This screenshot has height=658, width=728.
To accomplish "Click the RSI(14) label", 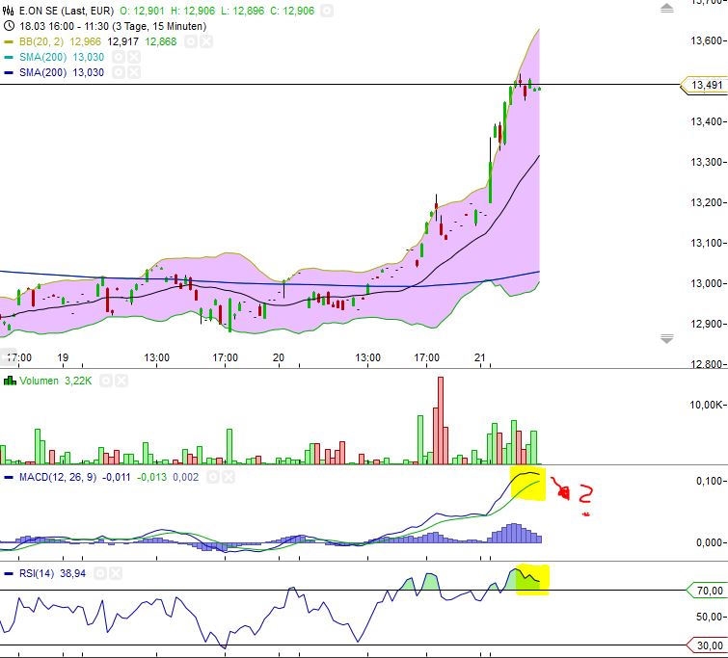I will [37, 573].
